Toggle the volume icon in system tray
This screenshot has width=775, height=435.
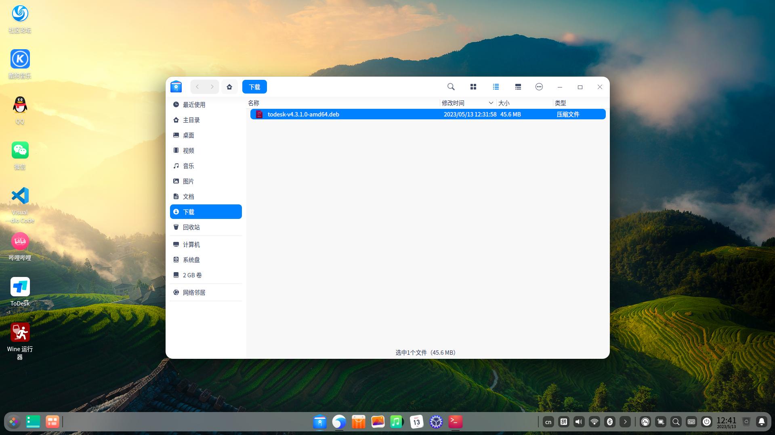pyautogui.click(x=579, y=422)
